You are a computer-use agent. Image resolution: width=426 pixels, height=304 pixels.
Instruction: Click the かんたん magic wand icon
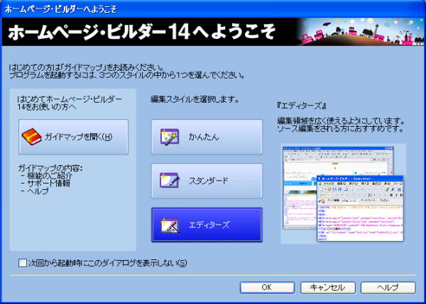pyautogui.click(x=170, y=137)
